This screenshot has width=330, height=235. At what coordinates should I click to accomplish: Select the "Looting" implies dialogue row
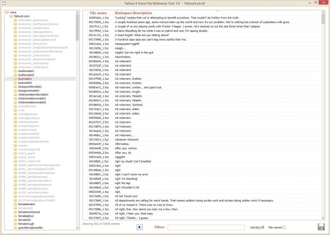(x=202, y=18)
